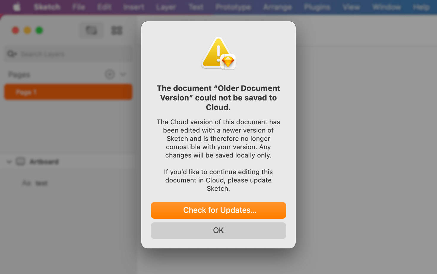This screenshot has width=437, height=274.
Task: Open the Plugins menu
Action: pos(317,7)
